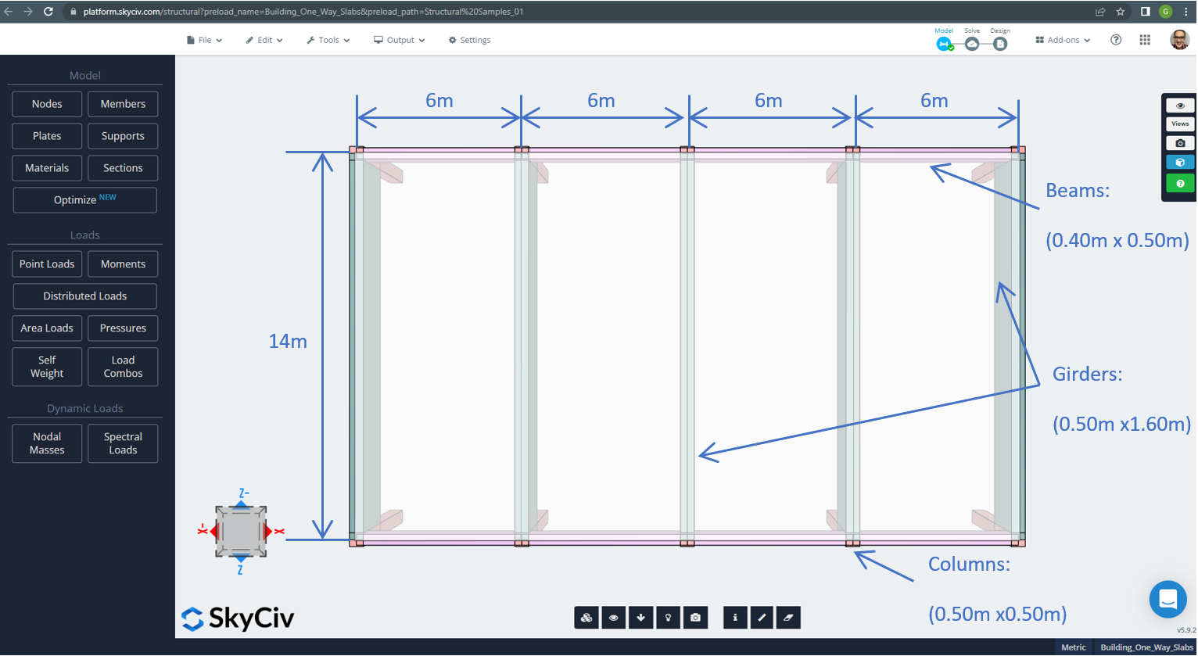
Task: Take screenshot with right panel camera icon
Action: coord(1180,143)
